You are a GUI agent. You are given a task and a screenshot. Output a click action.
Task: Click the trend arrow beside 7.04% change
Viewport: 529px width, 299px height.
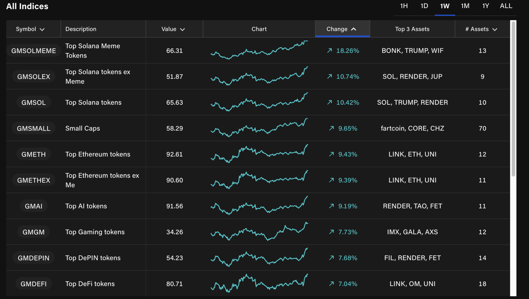point(331,284)
